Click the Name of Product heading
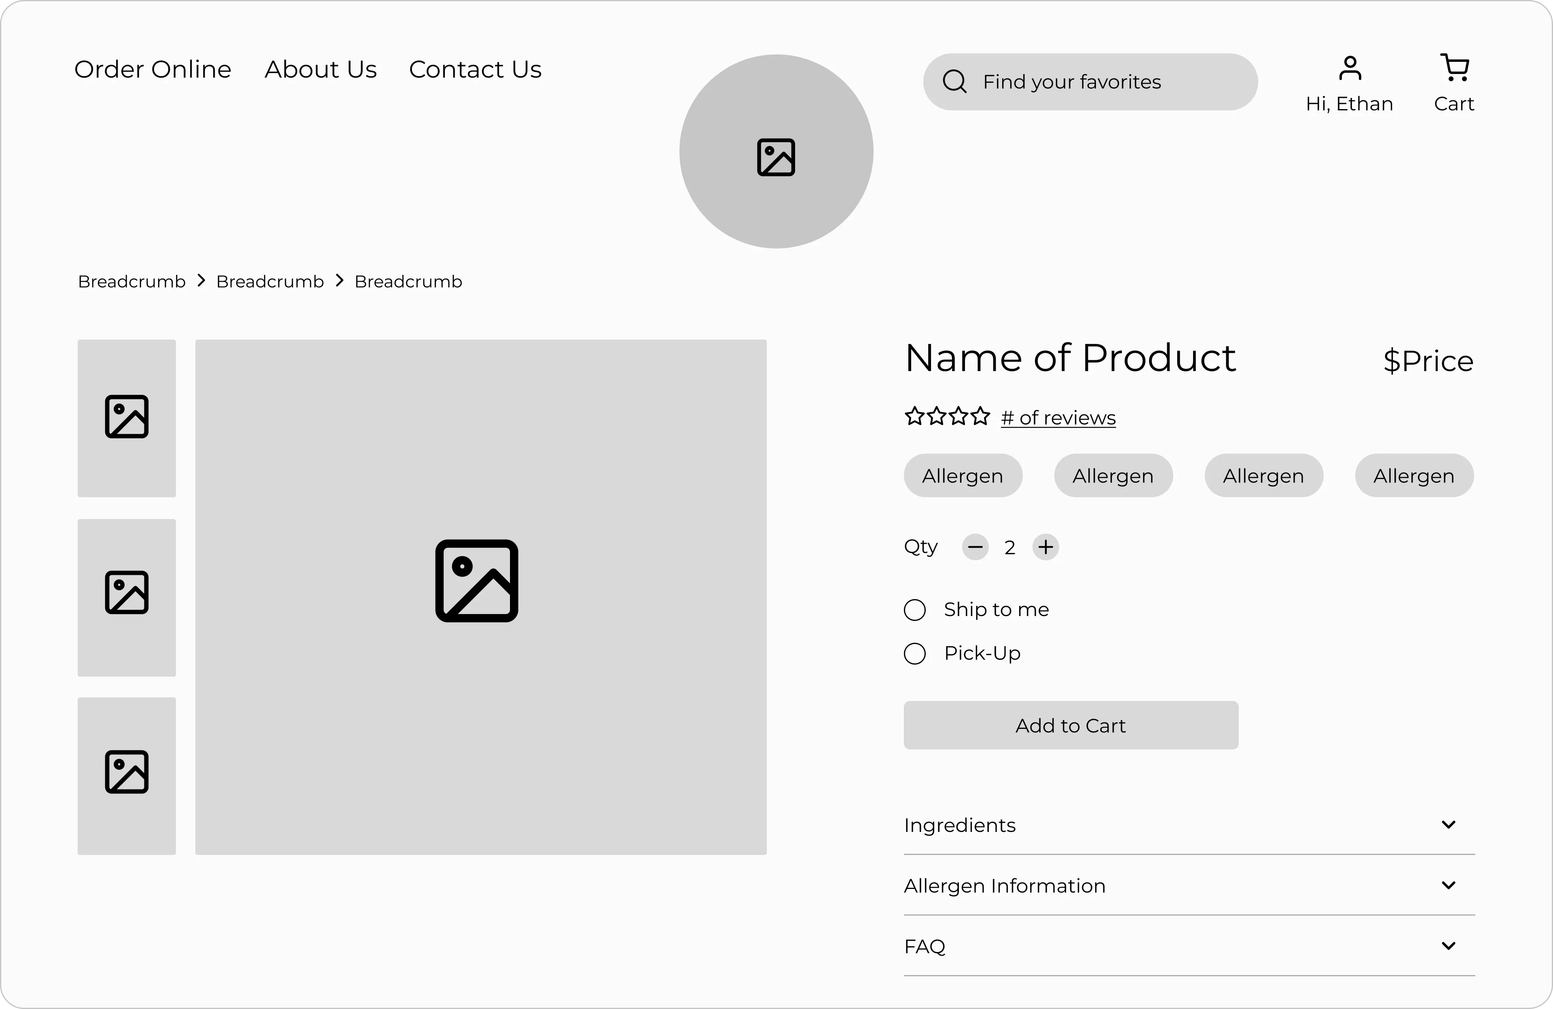1553x1009 pixels. (1070, 358)
